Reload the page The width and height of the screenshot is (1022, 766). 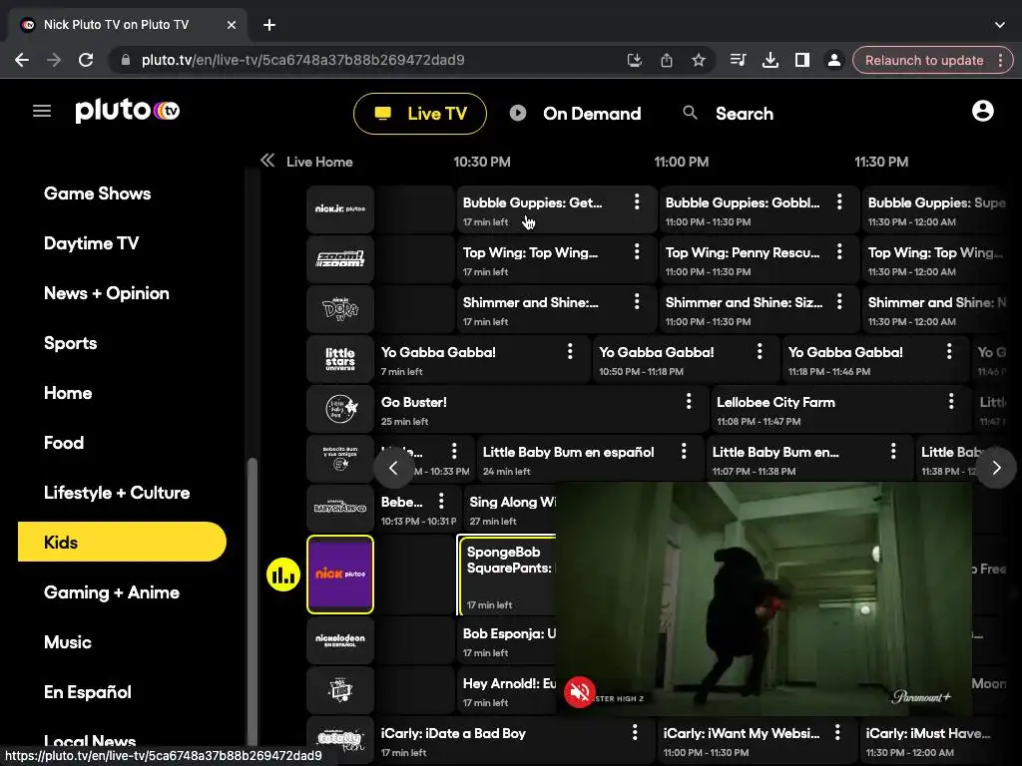[x=86, y=60]
